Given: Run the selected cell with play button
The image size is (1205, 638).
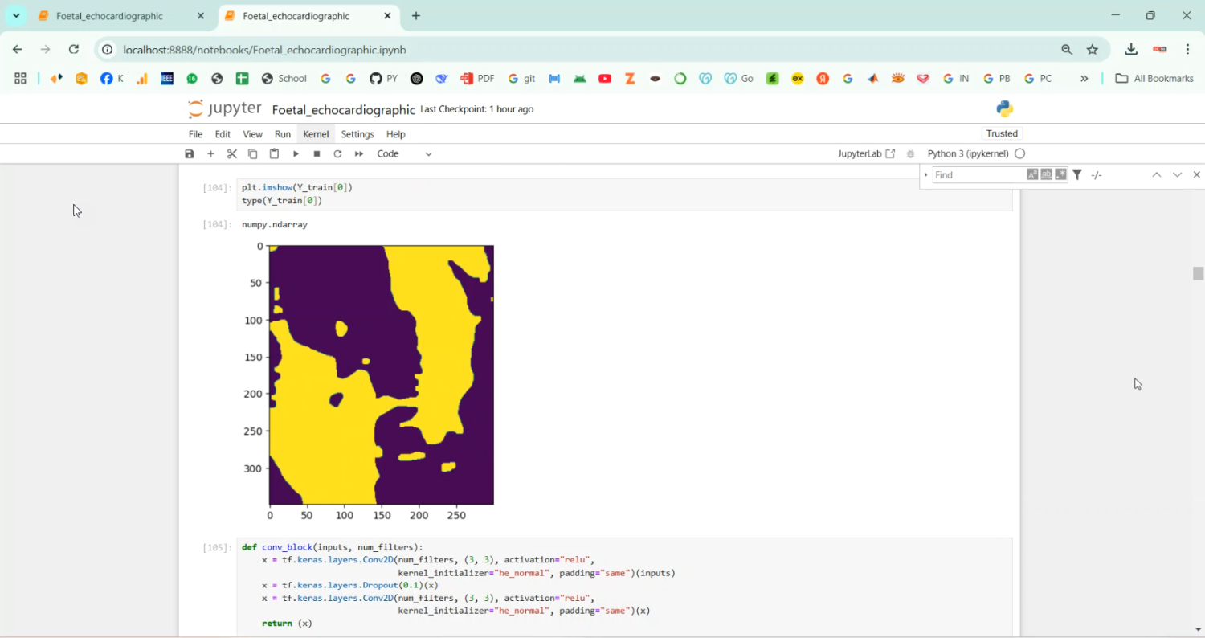Looking at the screenshot, I should click(x=296, y=153).
